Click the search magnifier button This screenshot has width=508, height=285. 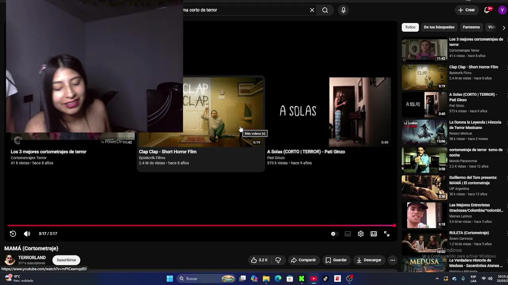click(x=325, y=10)
